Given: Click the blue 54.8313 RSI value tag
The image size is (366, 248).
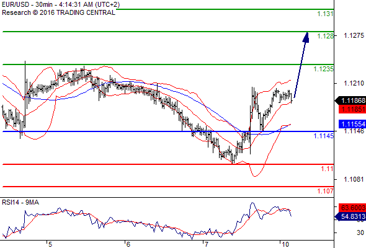Looking at the screenshot, I should click(350, 216).
